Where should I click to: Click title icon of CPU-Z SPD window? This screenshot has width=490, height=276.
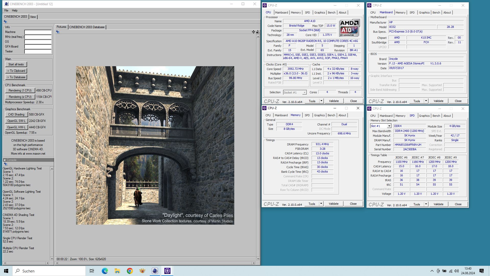point(369,109)
